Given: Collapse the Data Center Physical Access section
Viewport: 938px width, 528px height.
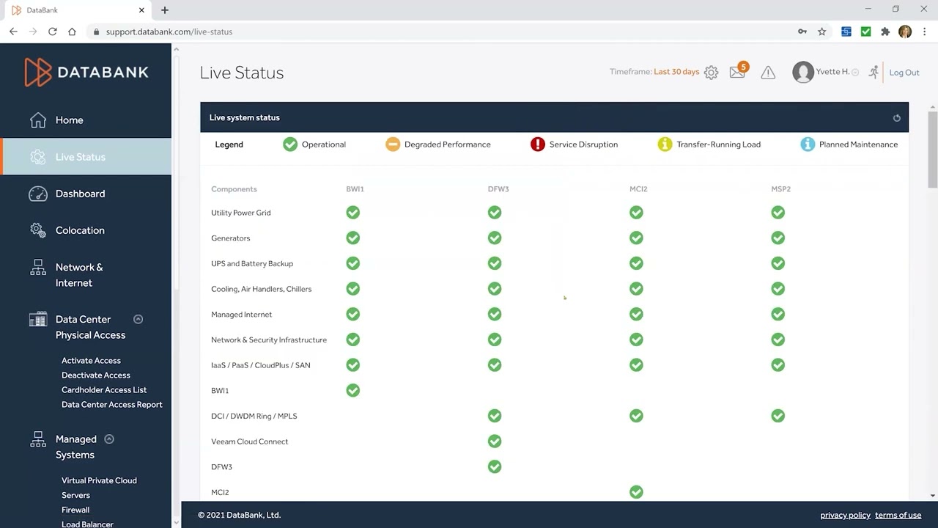Looking at the screenshot, I should tap(138, 319).
